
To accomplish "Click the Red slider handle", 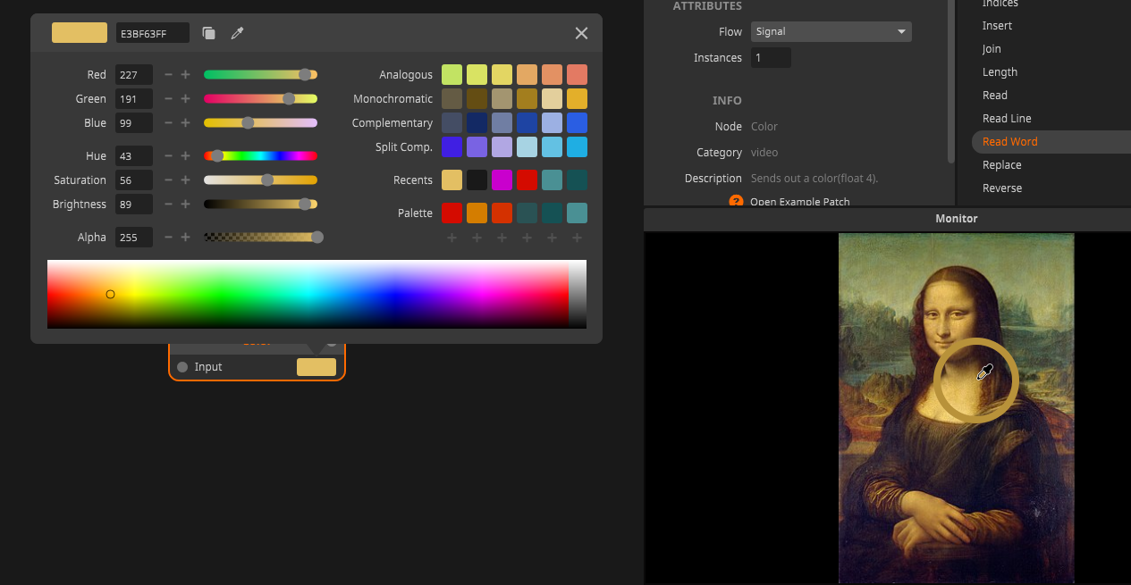I will point(305,75).
